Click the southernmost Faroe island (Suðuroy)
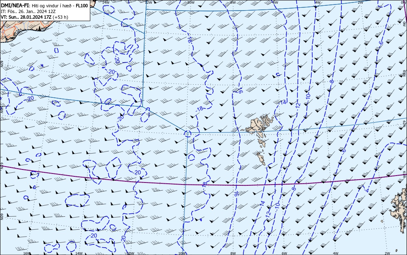 click(x=261, y=158)
